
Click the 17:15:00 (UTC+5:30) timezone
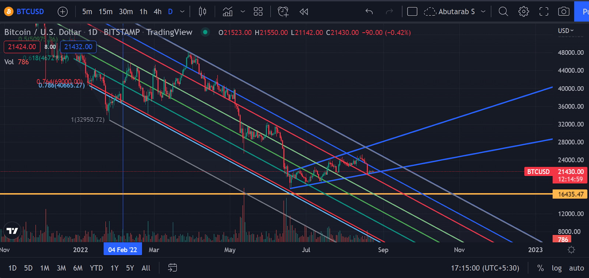(485, 268)
